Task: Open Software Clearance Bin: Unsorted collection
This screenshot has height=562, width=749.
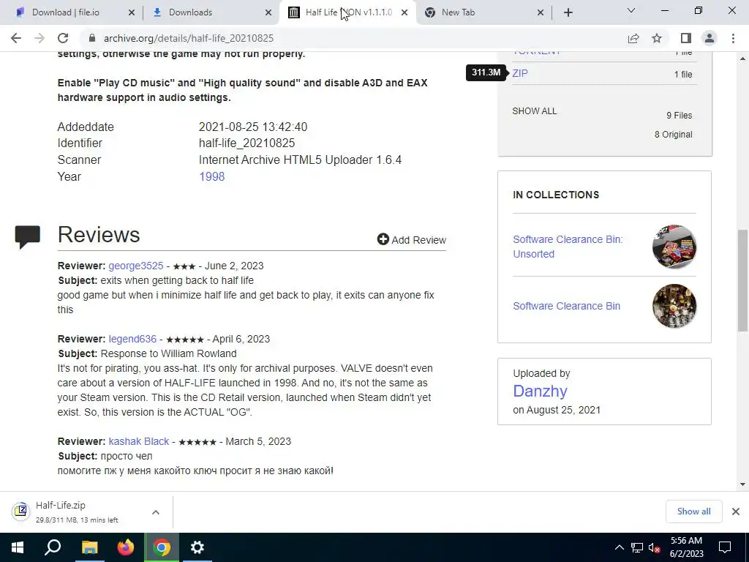Action: click(x=568, y=247)
